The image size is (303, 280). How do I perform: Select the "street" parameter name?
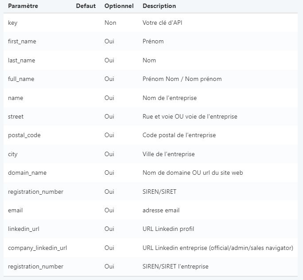click(x=16, y=117)
